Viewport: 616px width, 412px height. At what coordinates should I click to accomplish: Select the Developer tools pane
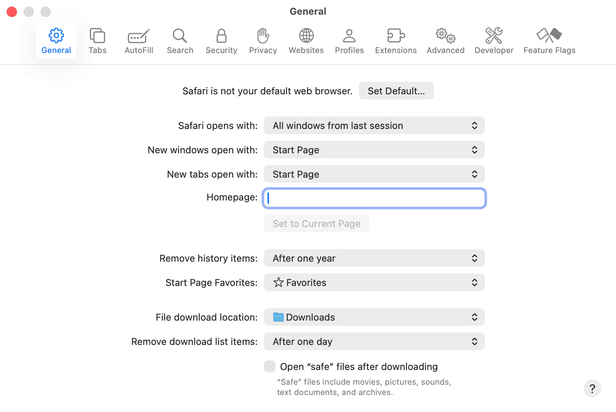click(x=494, y=41)
